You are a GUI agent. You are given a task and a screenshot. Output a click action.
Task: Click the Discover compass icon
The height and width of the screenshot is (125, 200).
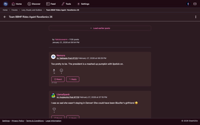tap(29, 4)
